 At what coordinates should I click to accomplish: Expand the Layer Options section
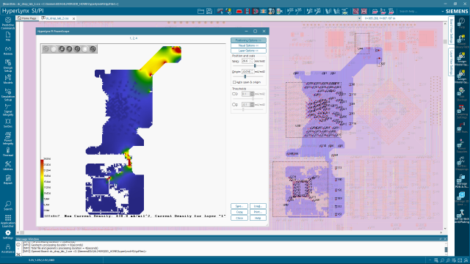[248, 51]
